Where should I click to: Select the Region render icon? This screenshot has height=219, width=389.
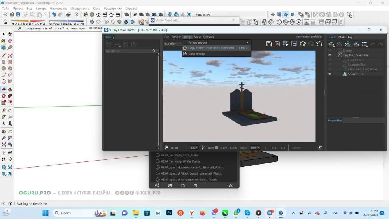pos(294,44)
